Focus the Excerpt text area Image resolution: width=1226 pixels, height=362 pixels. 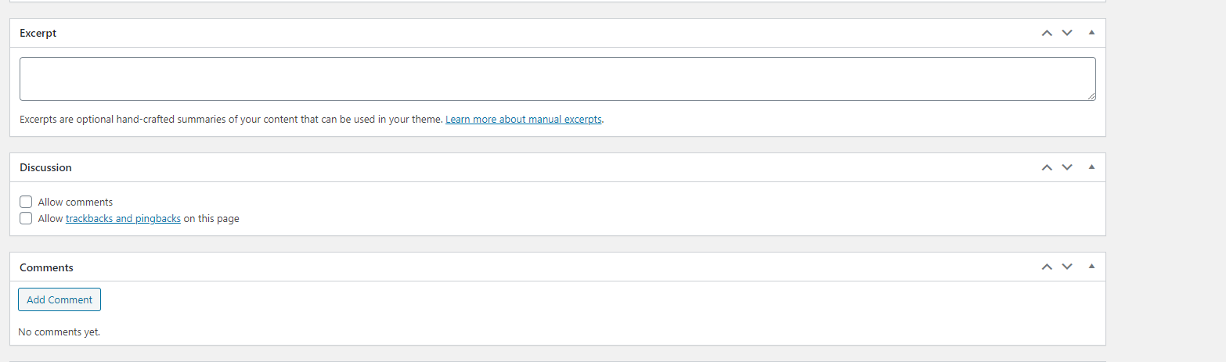tap(557, 78)
